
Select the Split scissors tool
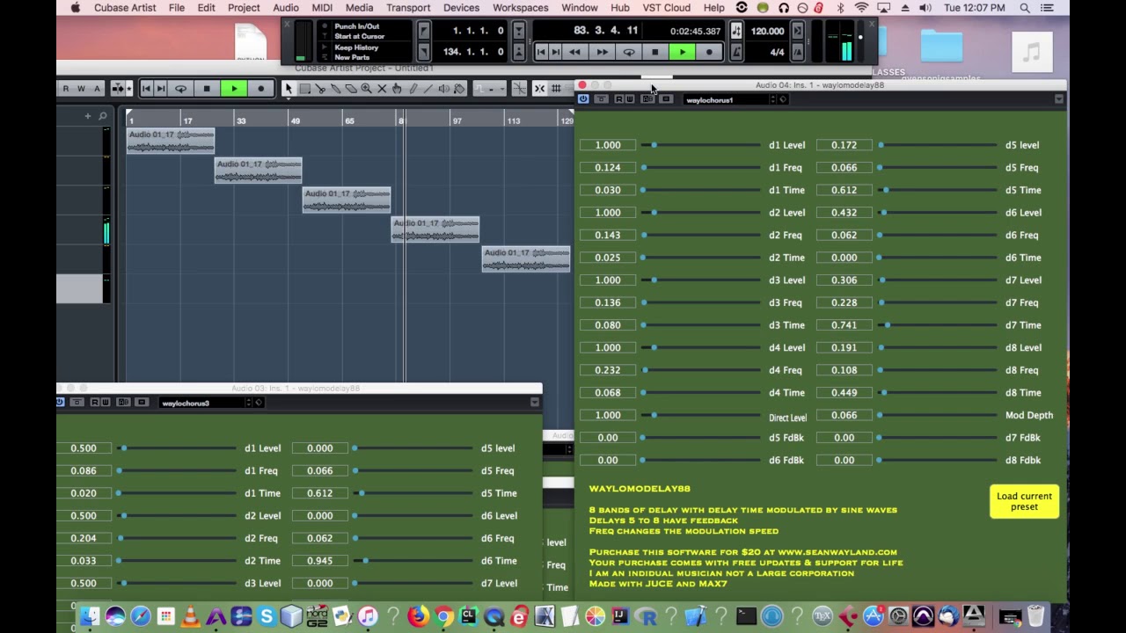point(320,89)
